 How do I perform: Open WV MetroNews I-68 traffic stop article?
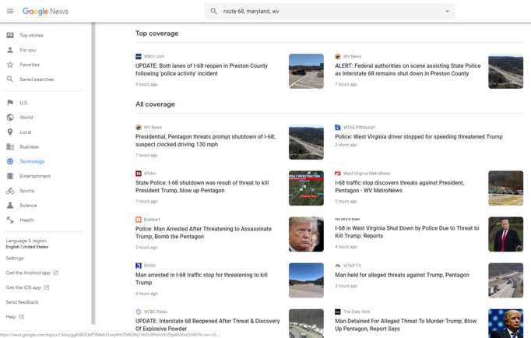pyautogui.click(x=399, y=187)
